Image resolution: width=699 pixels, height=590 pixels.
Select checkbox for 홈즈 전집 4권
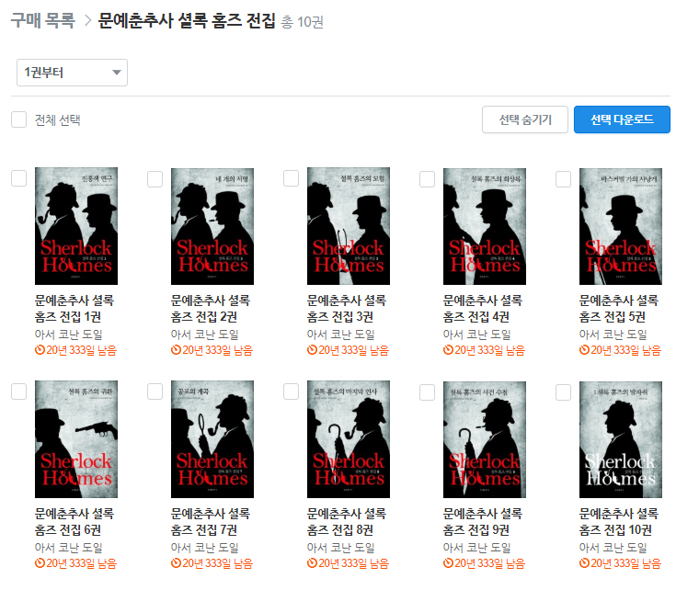tap(427, 179)
